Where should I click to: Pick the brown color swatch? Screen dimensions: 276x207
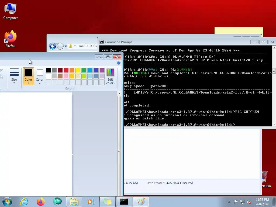click(60, 76)
